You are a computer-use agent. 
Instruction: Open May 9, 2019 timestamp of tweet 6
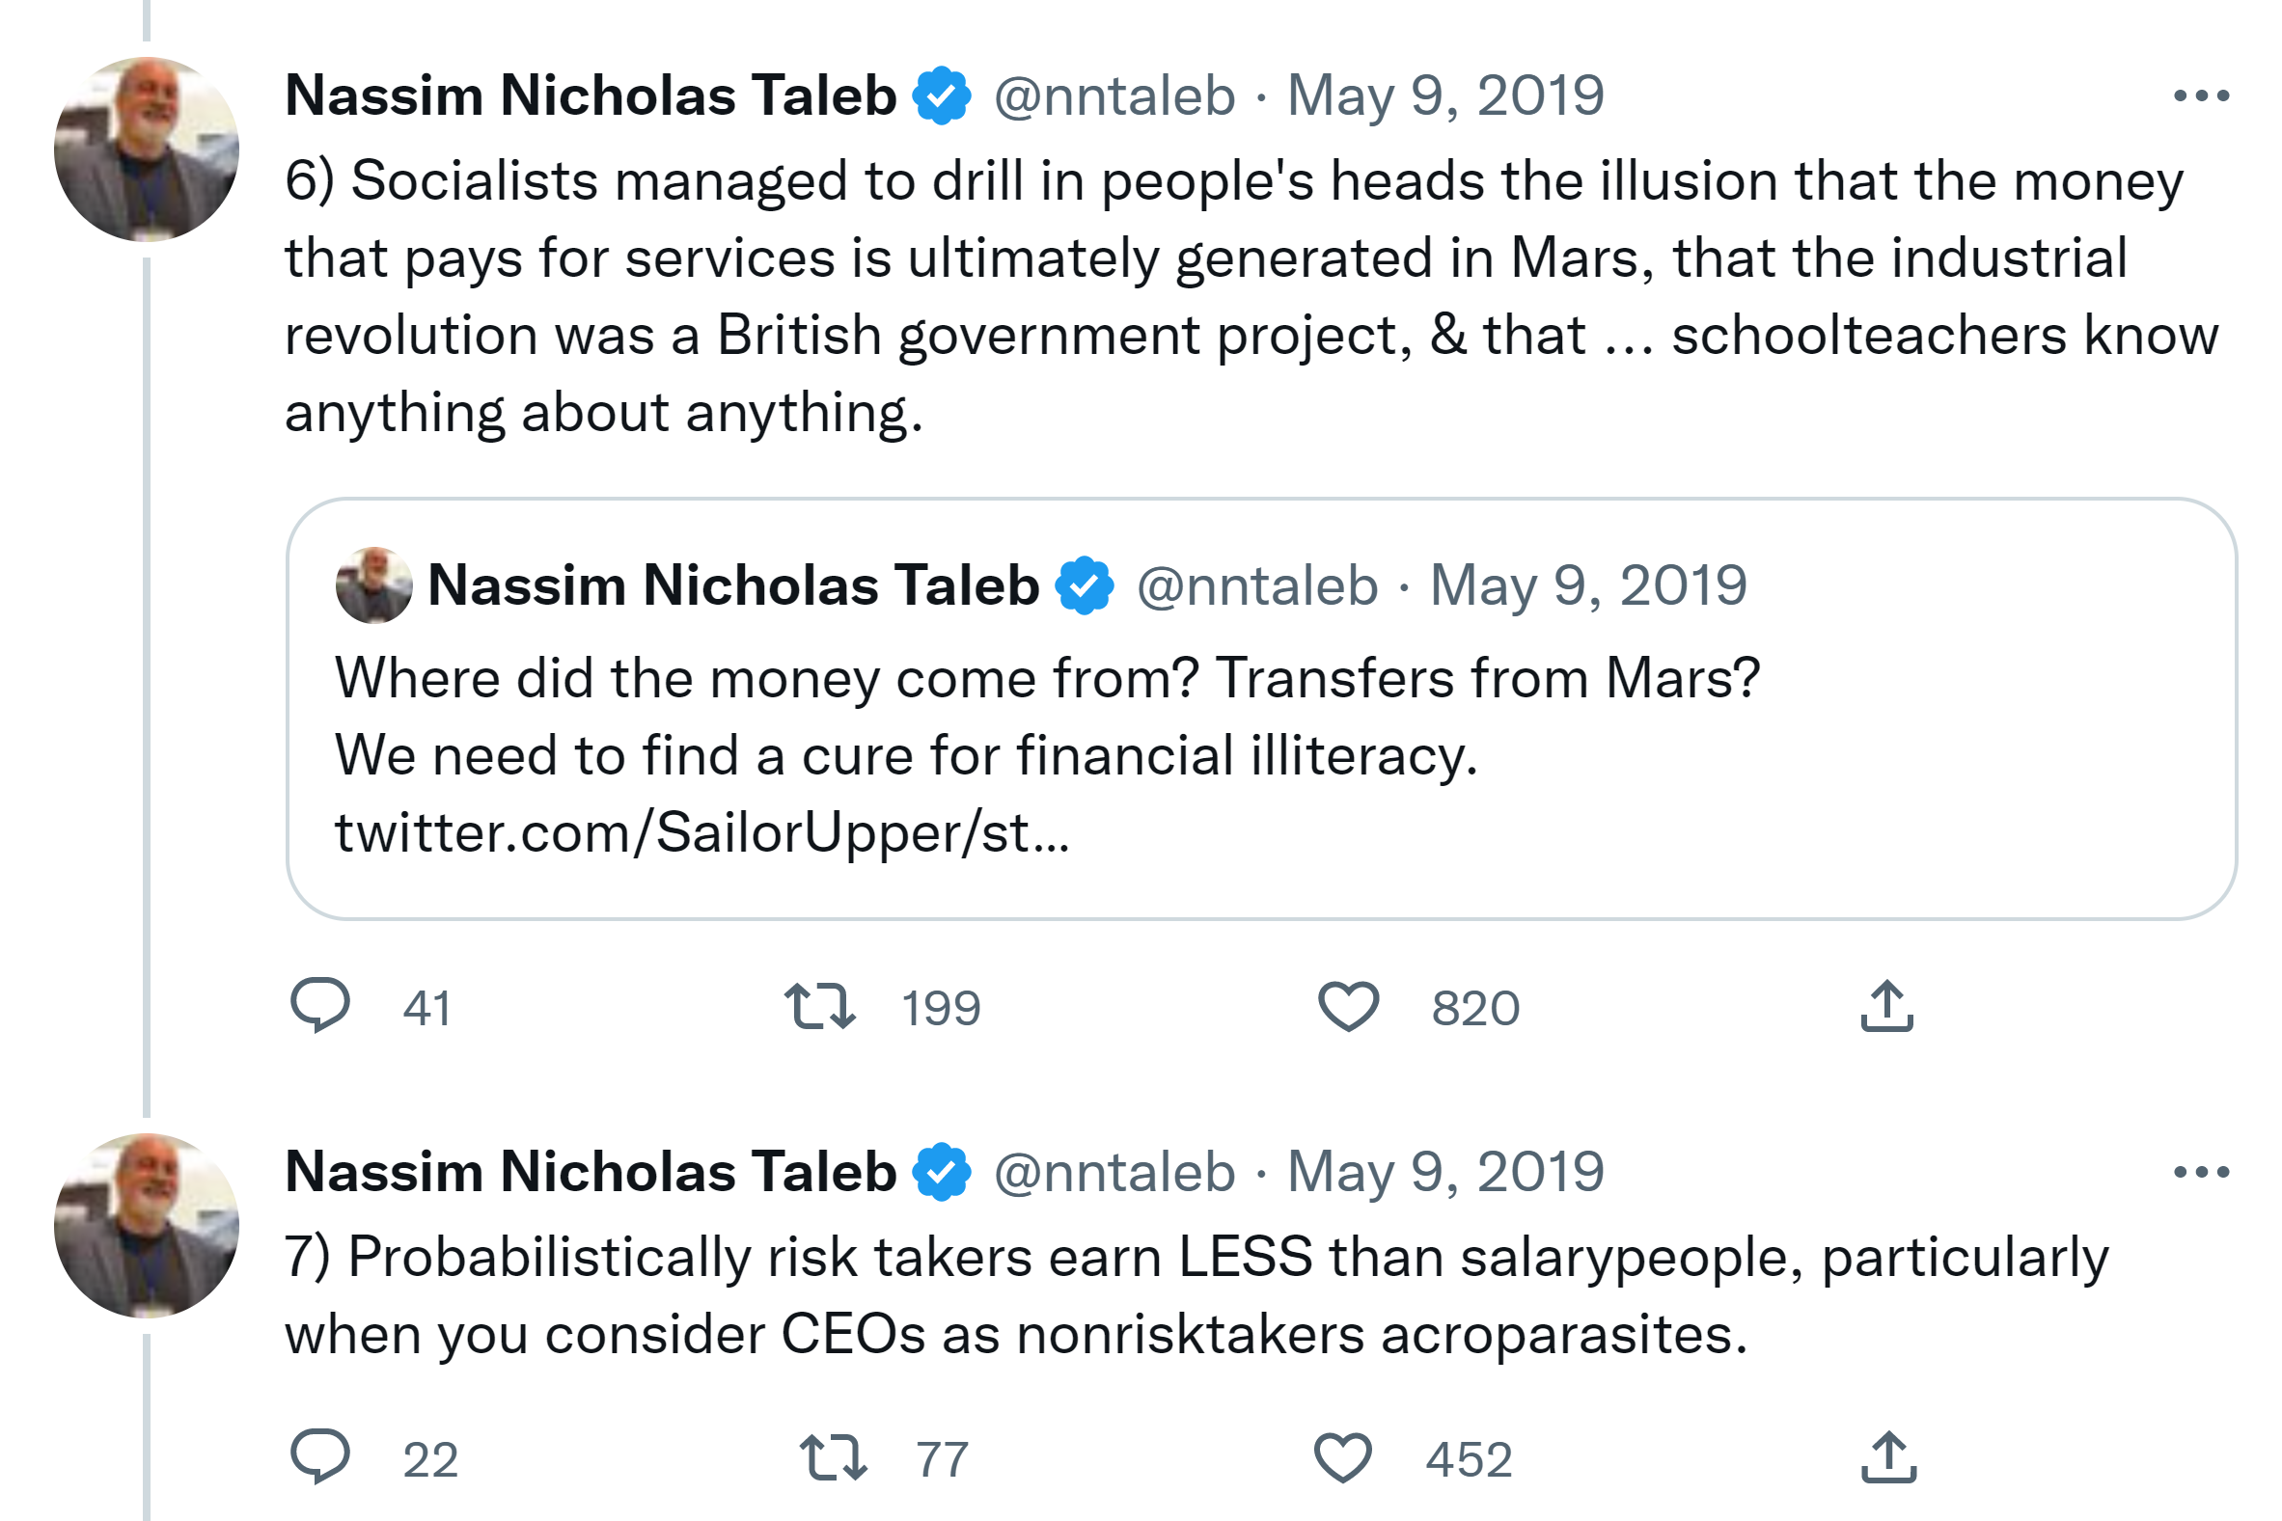click(1444, 96)
